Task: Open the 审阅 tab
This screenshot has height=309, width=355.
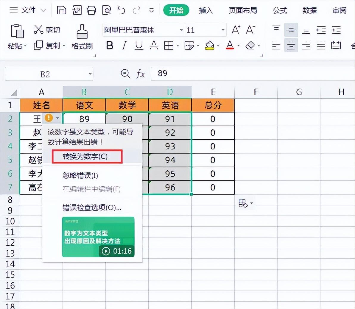Action: click(x=339, y=10)
